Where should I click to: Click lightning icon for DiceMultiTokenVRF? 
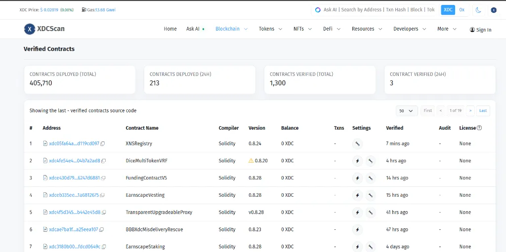point(357,161)
